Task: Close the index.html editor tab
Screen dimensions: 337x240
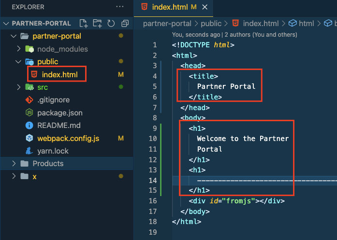Action: (205, 7)
